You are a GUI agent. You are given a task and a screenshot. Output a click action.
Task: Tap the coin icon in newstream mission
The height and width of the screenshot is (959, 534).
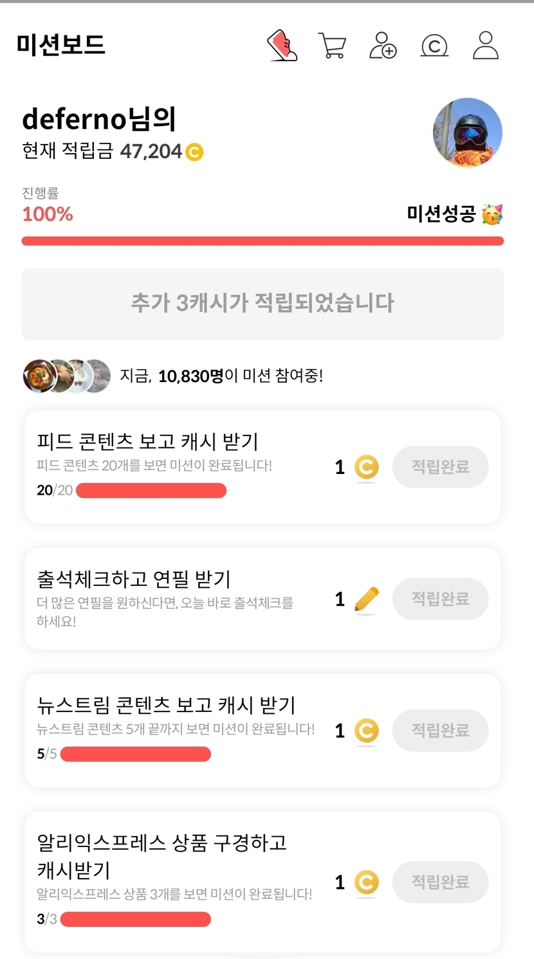tap(366, 731)
